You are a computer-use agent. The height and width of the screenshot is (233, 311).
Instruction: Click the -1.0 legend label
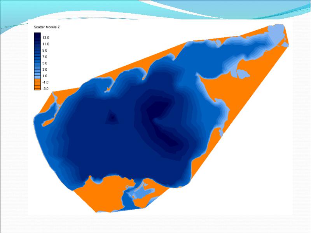point(45,82)
